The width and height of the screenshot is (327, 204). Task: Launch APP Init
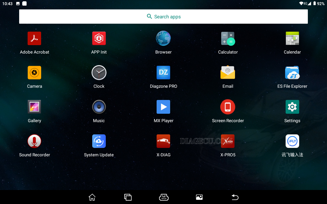pyautogui.click(x=99, y=39)
